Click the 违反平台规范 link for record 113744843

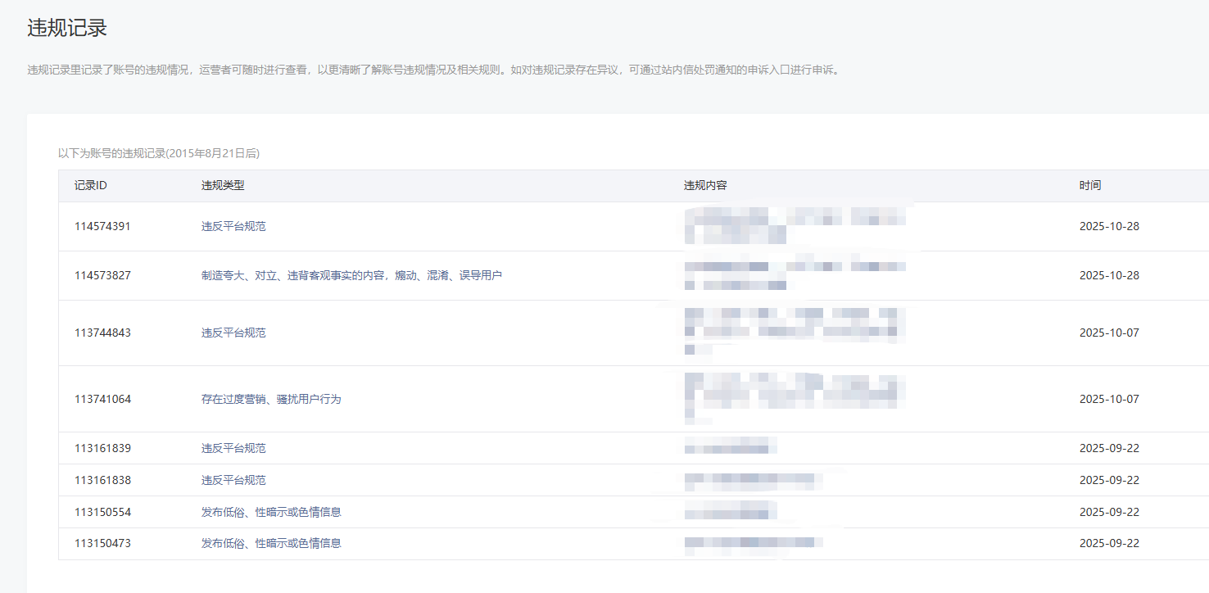233,333
